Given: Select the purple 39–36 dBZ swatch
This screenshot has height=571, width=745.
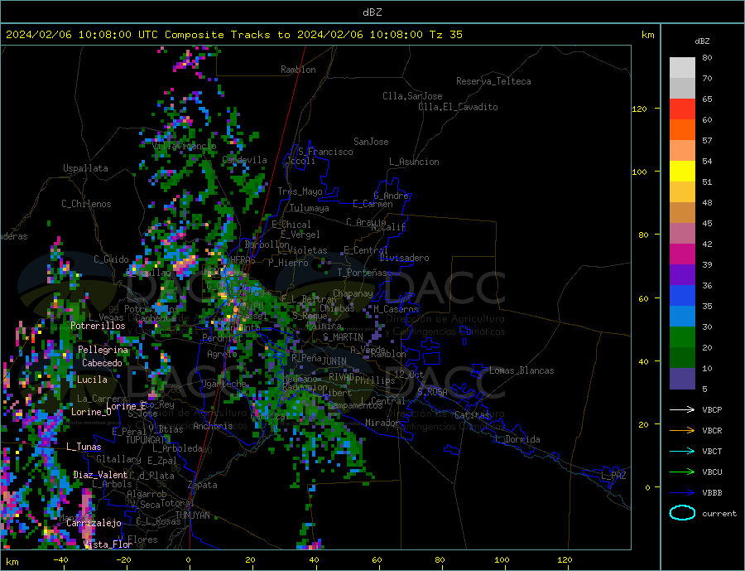Looking at the screenshot, I should [682, 274].
